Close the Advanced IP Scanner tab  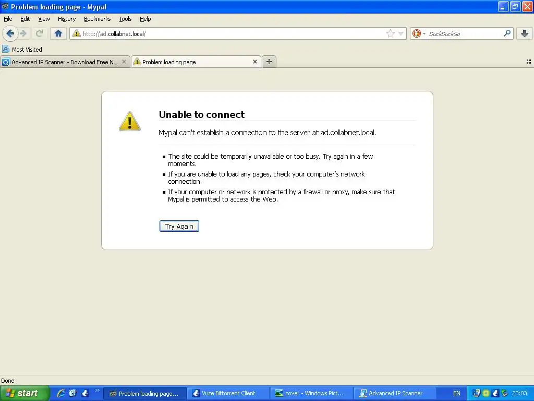point(124,62)
